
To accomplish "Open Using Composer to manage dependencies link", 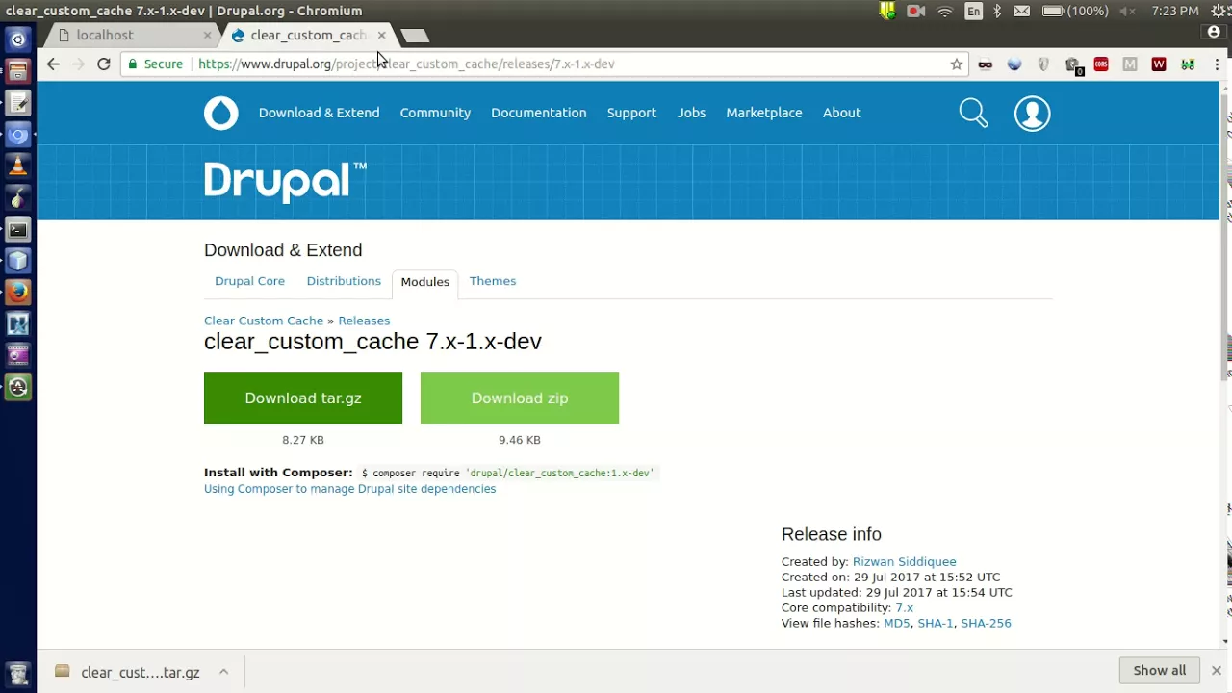I will click(x=349, y=489).
